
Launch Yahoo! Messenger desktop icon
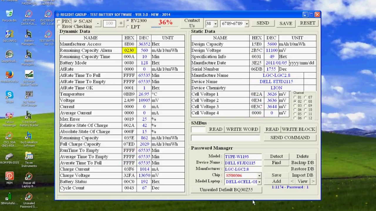click(x=9, y=119)
